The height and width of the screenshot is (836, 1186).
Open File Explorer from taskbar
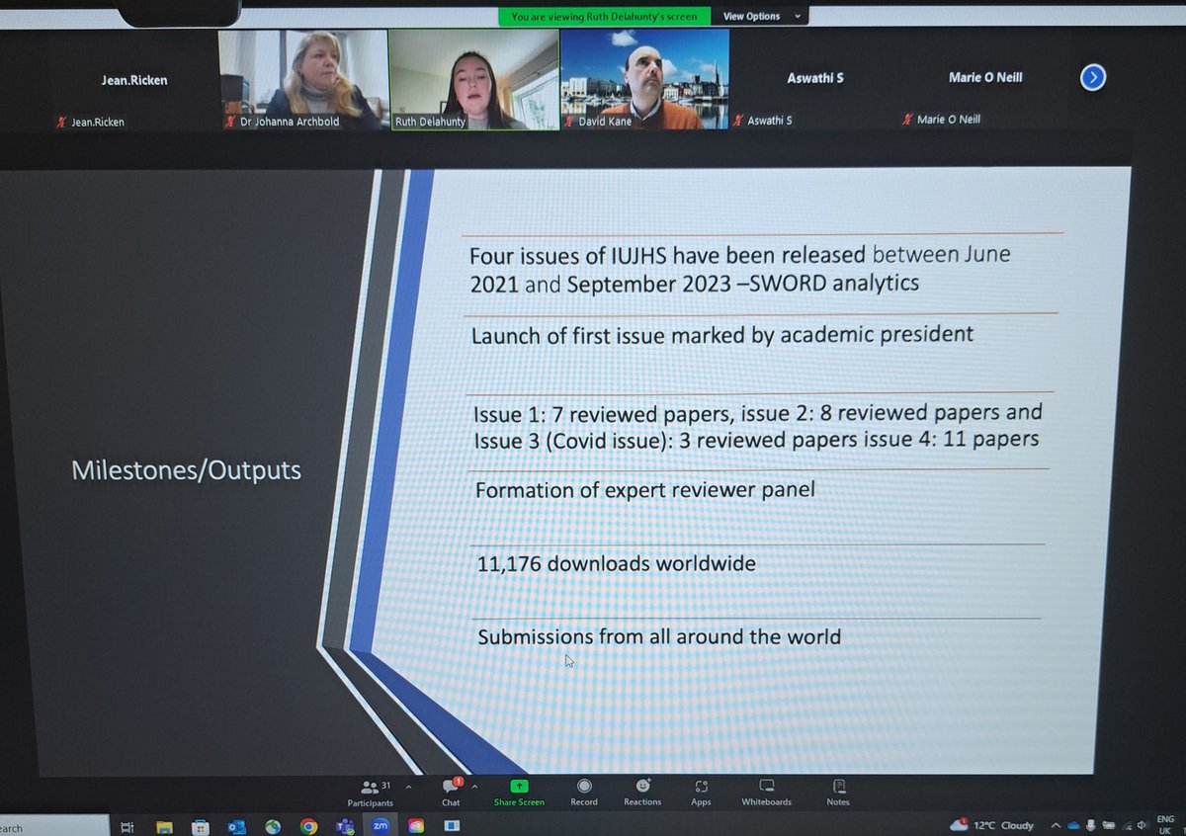point(164,826)
